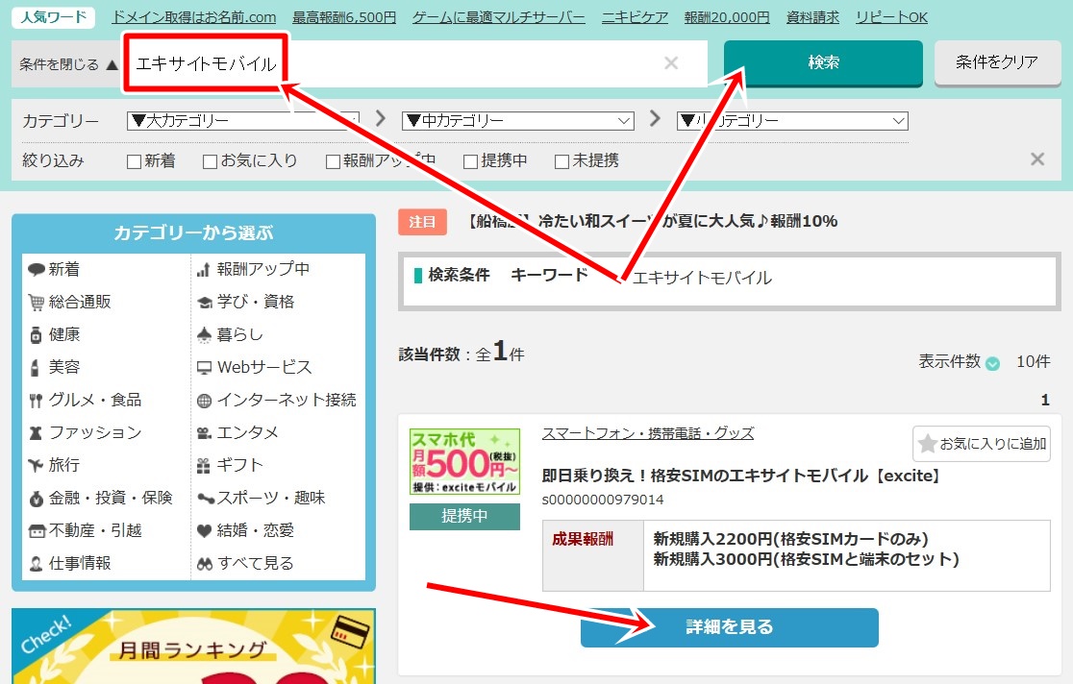Image resolution: width=1073 pixels, height=684 pixels.
Task: Select 健康 category icon
Action: [54, 335]
